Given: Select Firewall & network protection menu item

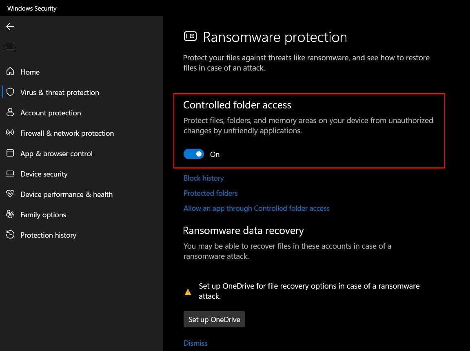Looking at the screenshot, I should coord(67,133).
